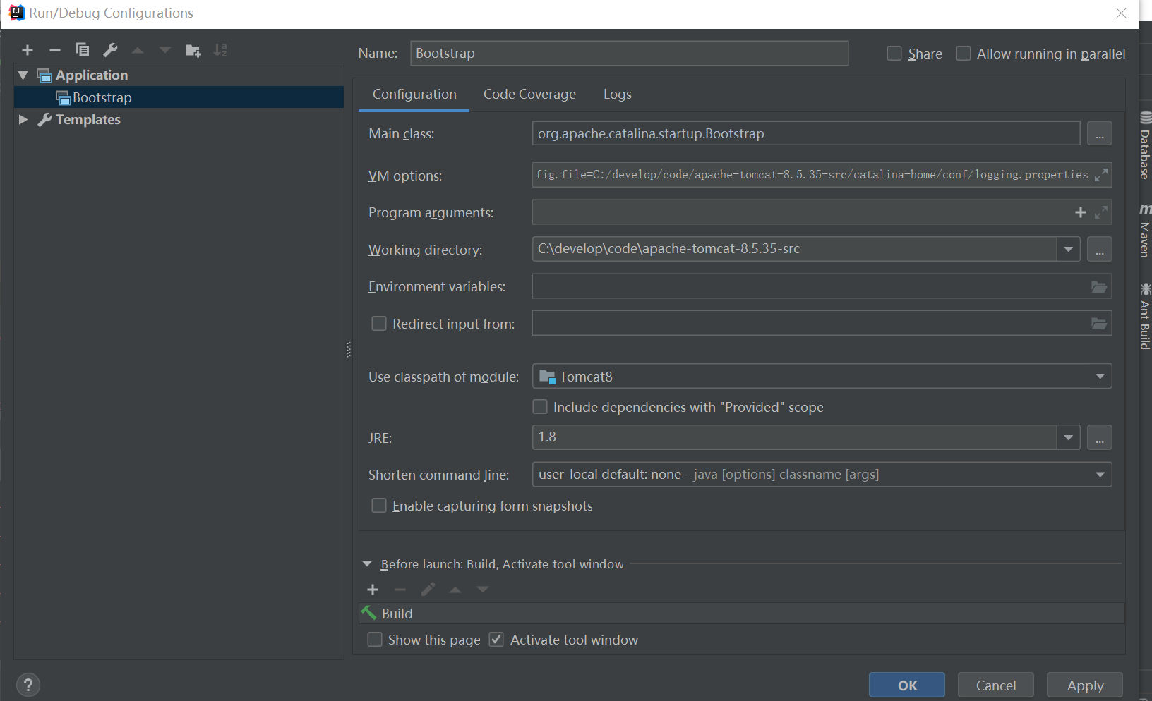Browse Environment variables folder icon
The width and height of the screenshot is (1152, 701).
click(x=1098, y=286)
